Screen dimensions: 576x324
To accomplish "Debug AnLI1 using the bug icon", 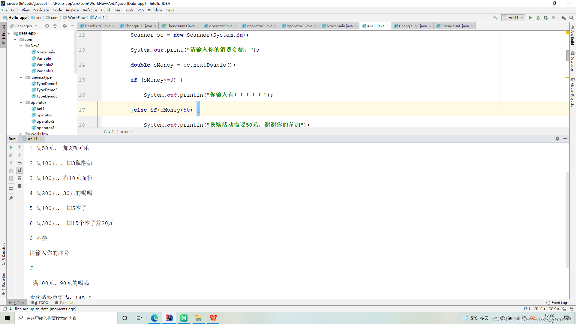I will [538, 18].
